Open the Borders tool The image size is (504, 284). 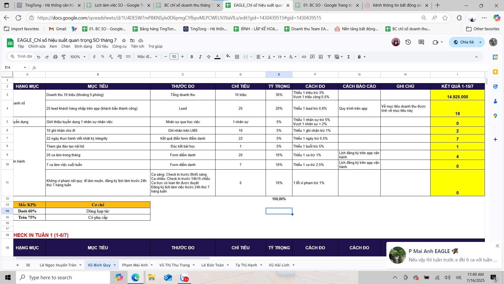237,57
